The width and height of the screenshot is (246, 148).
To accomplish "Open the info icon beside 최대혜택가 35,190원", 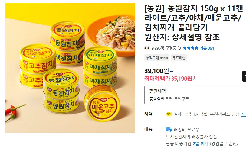I will pyautogui.click(x=194, y=78).
